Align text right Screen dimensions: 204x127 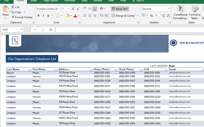tap(95, 16)
